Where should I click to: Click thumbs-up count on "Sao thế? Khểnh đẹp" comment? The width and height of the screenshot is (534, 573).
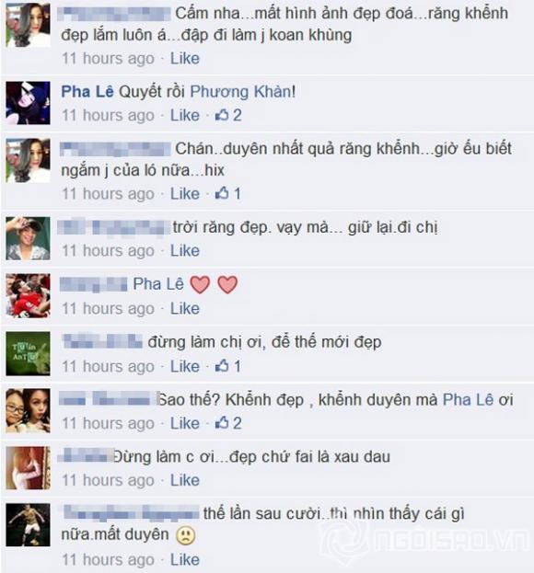coord(238,423)
